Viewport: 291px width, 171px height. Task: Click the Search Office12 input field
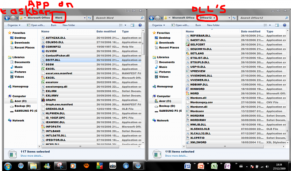point(263,18)
